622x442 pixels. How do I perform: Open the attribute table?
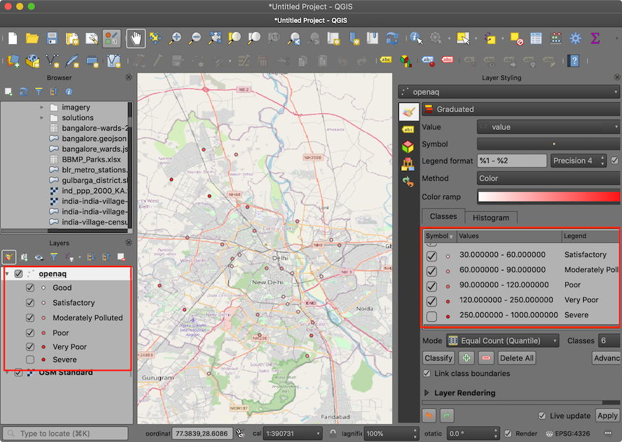coord(536,38)
